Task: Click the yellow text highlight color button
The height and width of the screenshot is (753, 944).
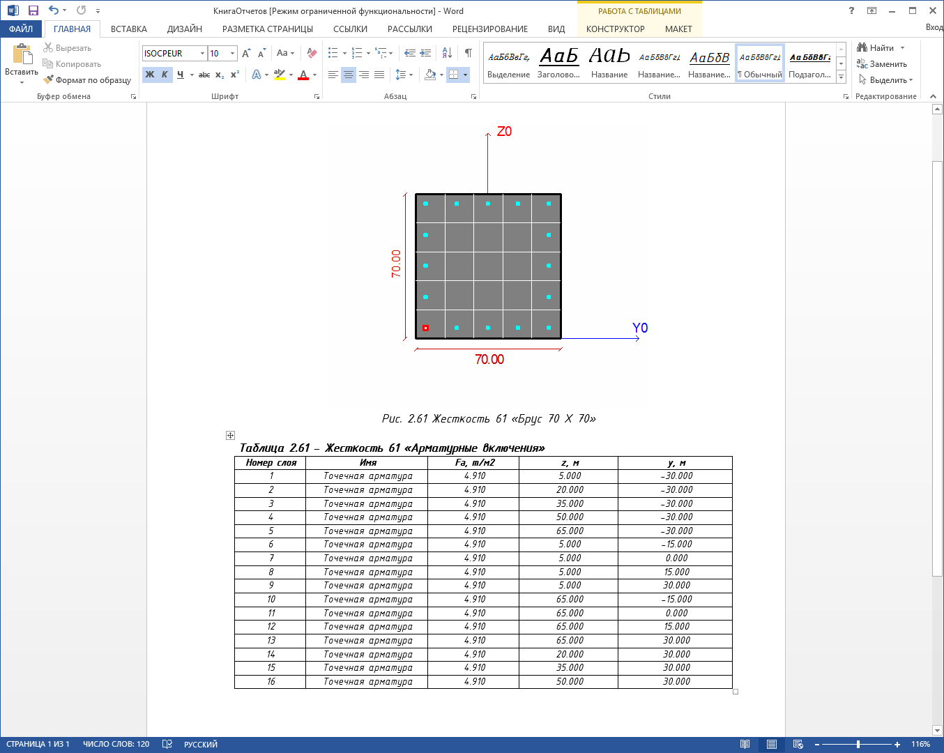Action: pos(280,75)
